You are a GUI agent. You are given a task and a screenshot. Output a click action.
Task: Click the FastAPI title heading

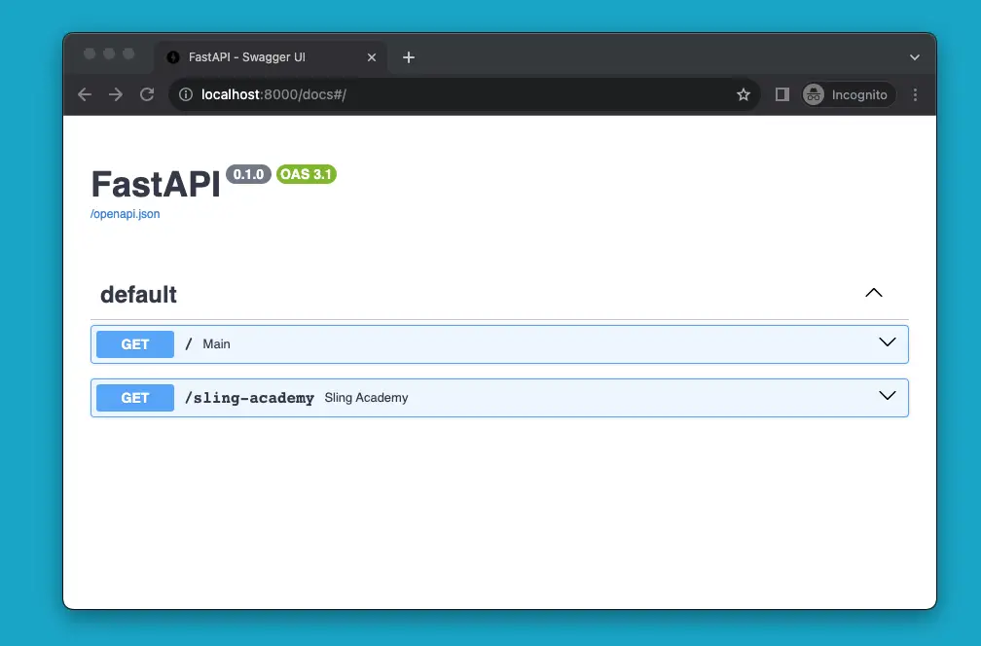pos(156,184)
